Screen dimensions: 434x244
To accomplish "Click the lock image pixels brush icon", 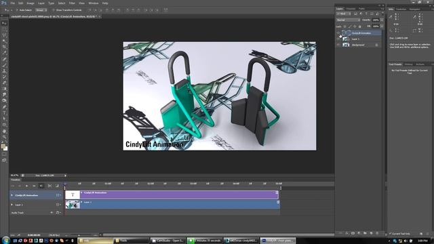I will 350,26.
